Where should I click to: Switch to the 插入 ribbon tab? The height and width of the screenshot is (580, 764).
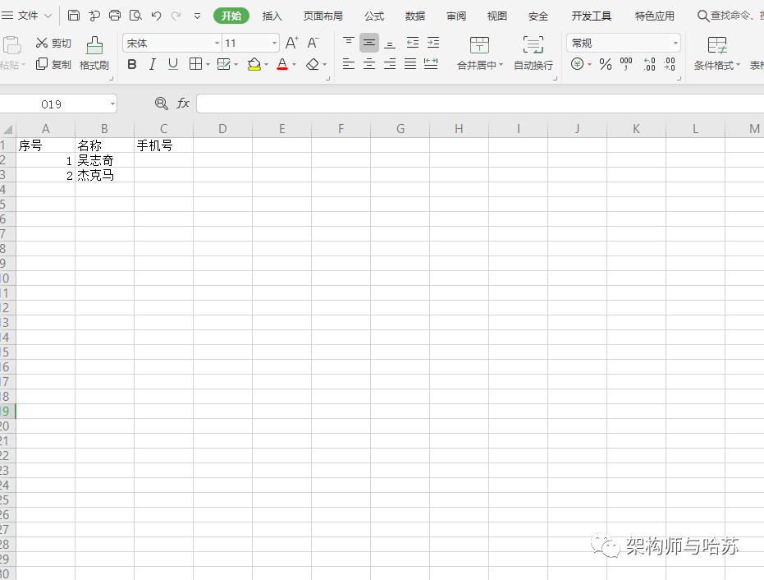(x=272, y=15)
